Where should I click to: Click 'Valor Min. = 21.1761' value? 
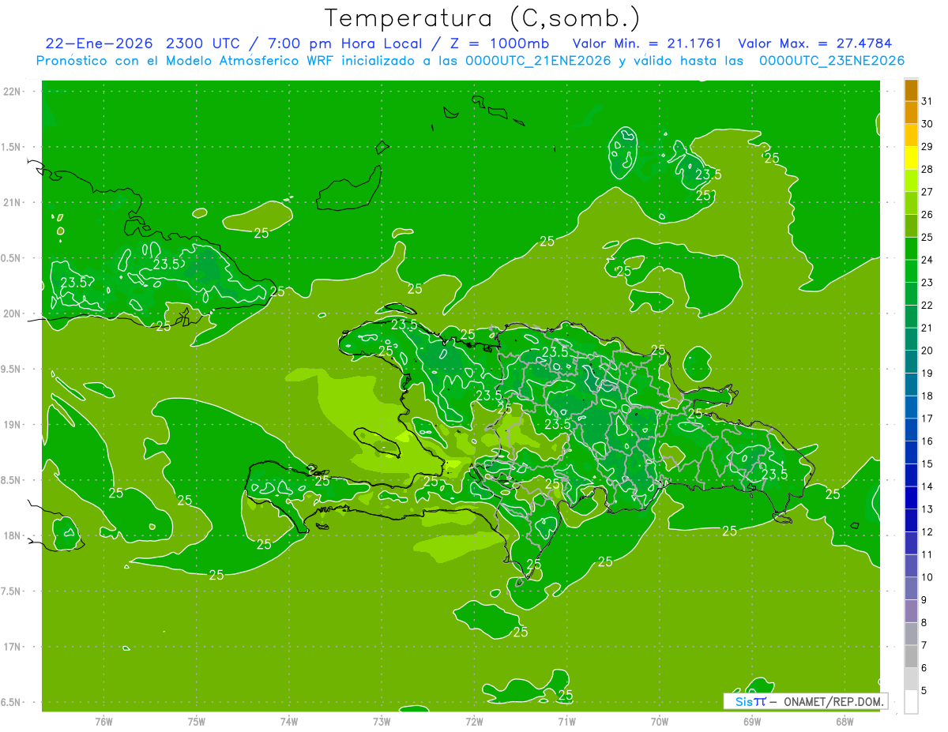(x=648, y=43)
